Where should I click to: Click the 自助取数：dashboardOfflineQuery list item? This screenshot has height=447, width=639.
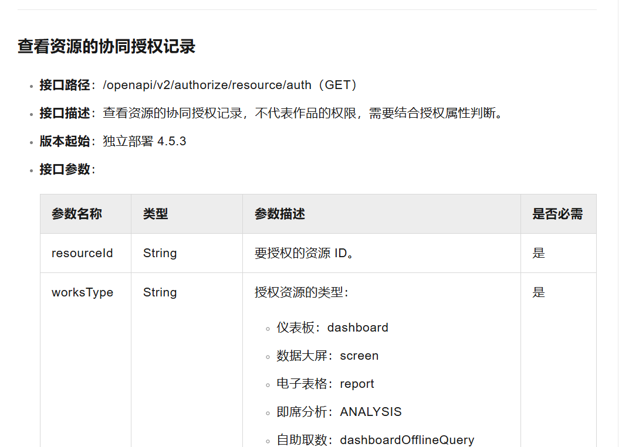[x=375, y=440]
